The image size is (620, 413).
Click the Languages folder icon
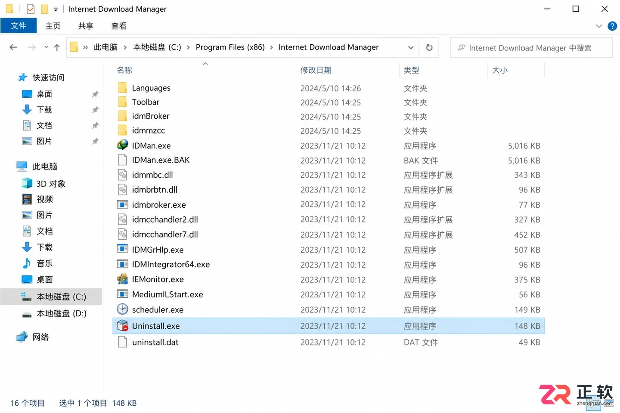coord(123,88)
